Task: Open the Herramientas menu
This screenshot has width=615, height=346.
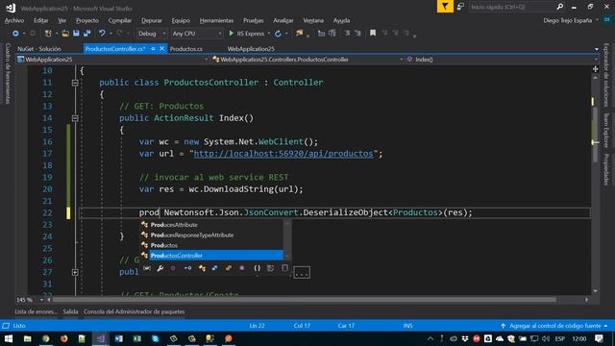Action: 216,20
